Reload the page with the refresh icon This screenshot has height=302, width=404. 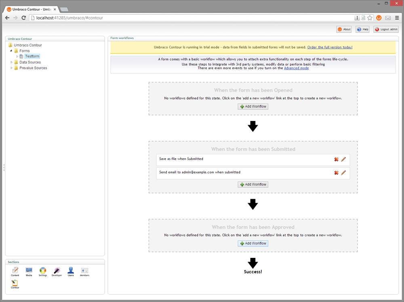[x=24, y=18]
